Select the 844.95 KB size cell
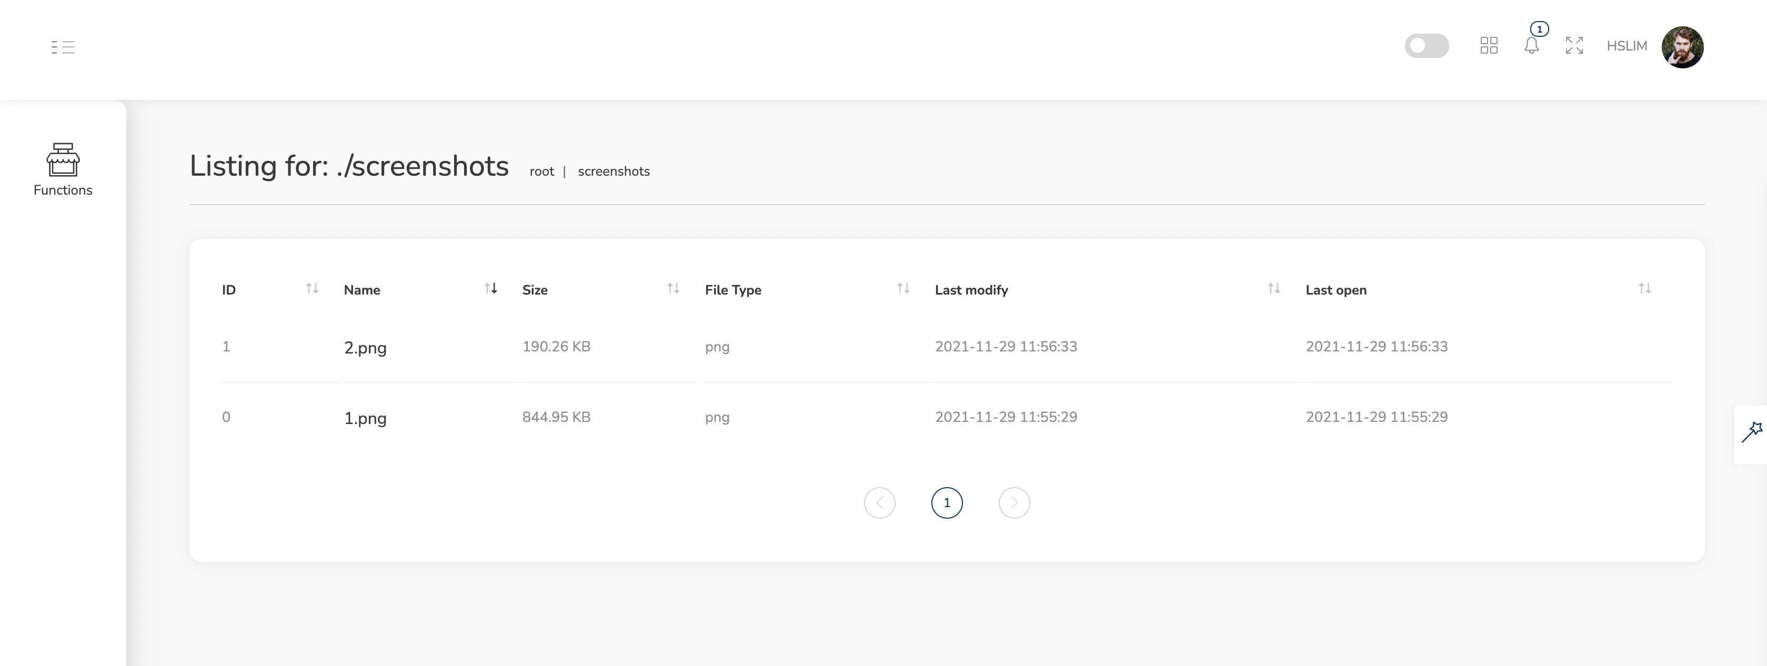Image resolution: width=1767 pixels, height=666 pixels. click(x=556, y=417)
